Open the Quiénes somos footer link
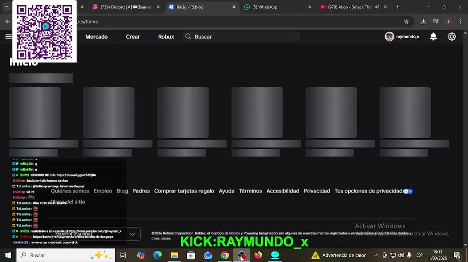This screenshot has width=468, height=262. (70, 191)
